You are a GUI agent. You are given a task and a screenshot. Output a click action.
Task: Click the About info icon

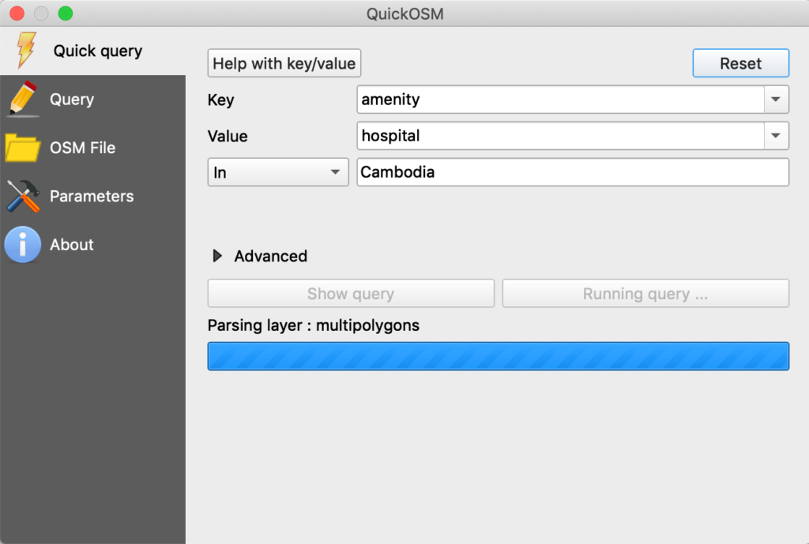click(23, 245)
